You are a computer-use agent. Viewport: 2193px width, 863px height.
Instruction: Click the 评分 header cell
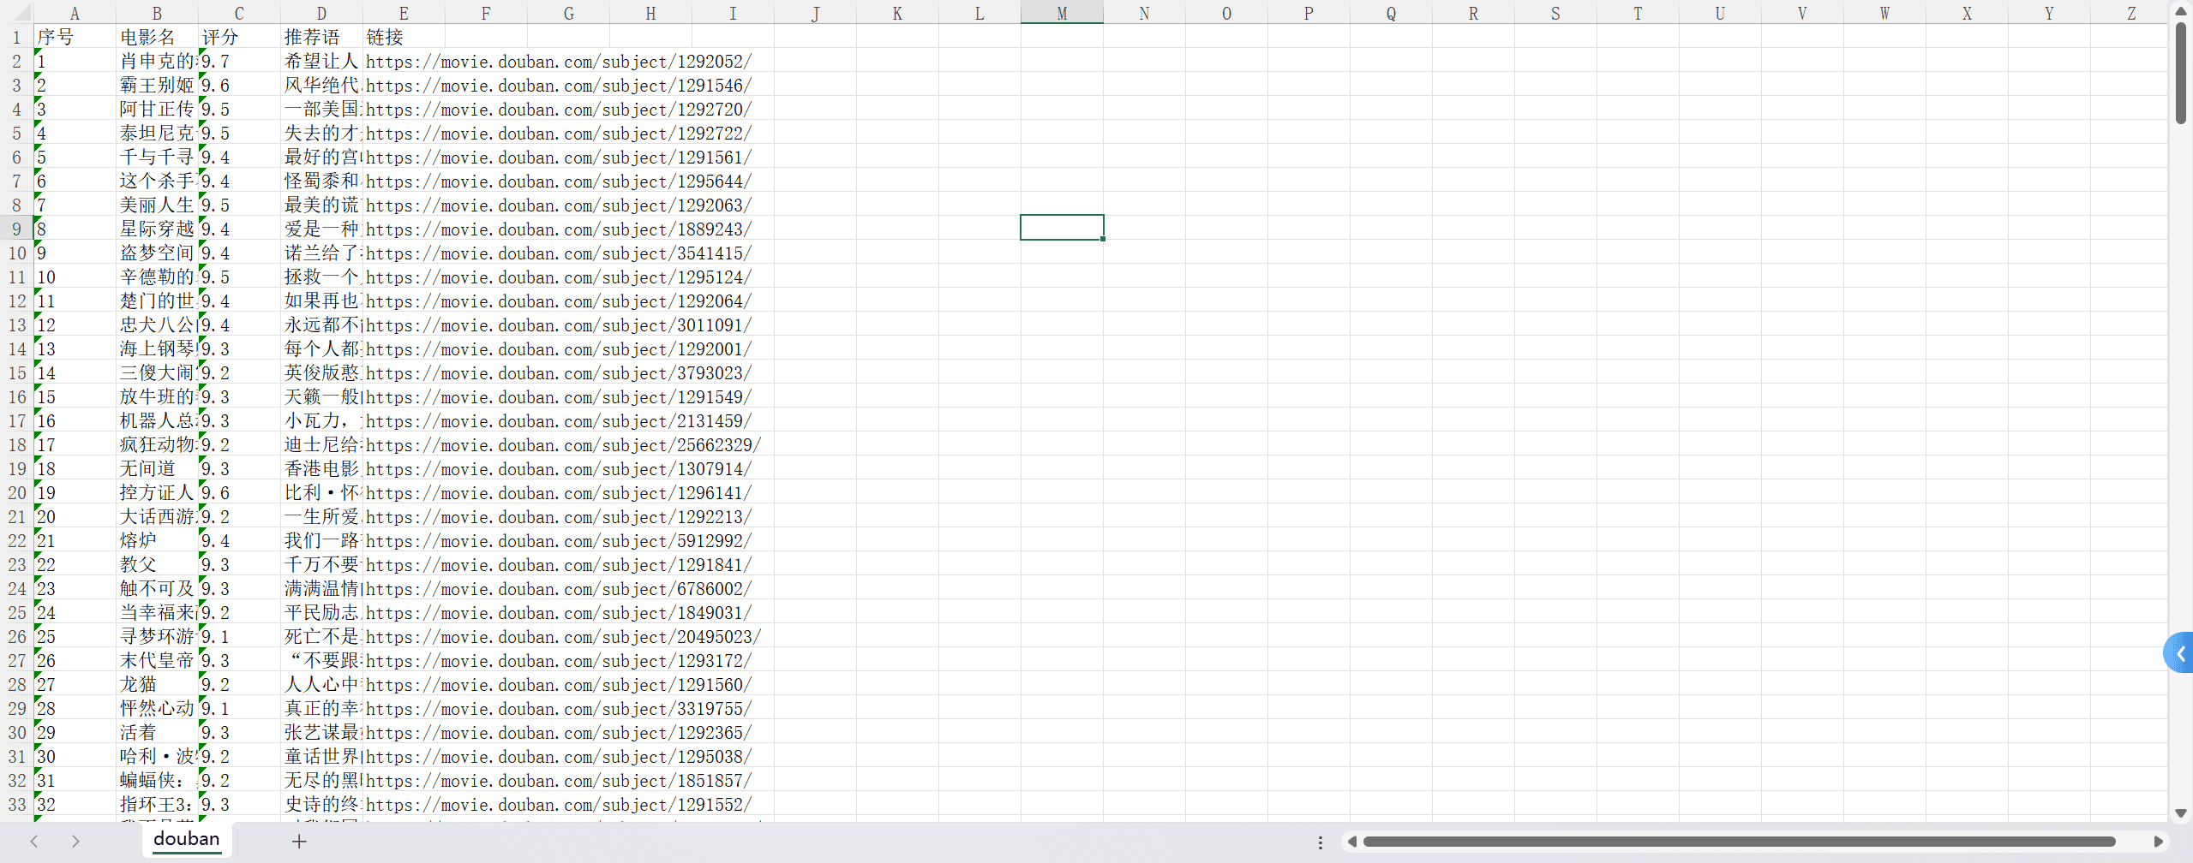(239, 37)
